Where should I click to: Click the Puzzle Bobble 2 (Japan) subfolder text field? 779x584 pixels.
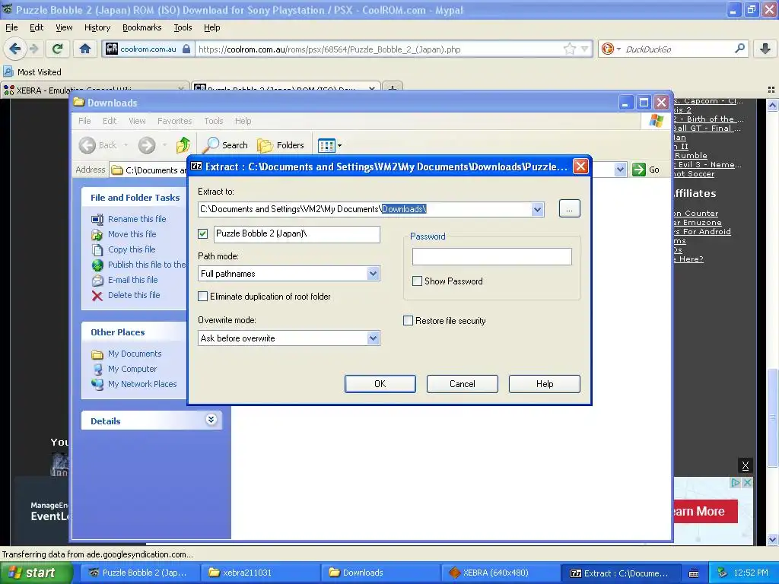[297, 234]
